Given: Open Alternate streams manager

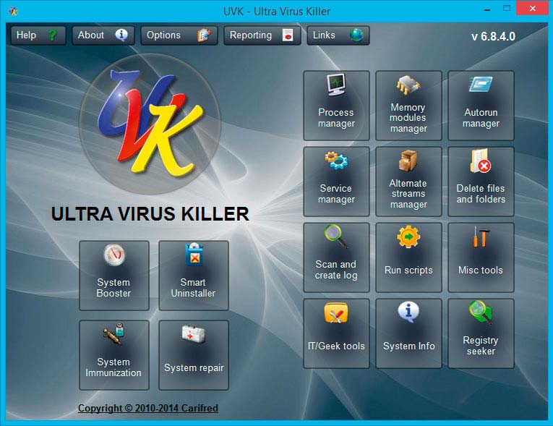Looking at the screenshot, I should pyautogui.click(x=408, y=182).
